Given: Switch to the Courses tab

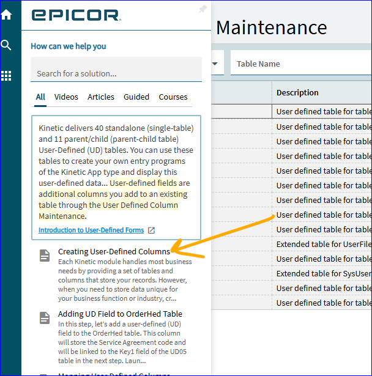Looking at the screenshot, I should pyautogui.click(x=173, y=97).
